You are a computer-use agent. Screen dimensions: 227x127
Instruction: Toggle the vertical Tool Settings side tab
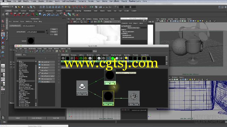coord(7,36)
